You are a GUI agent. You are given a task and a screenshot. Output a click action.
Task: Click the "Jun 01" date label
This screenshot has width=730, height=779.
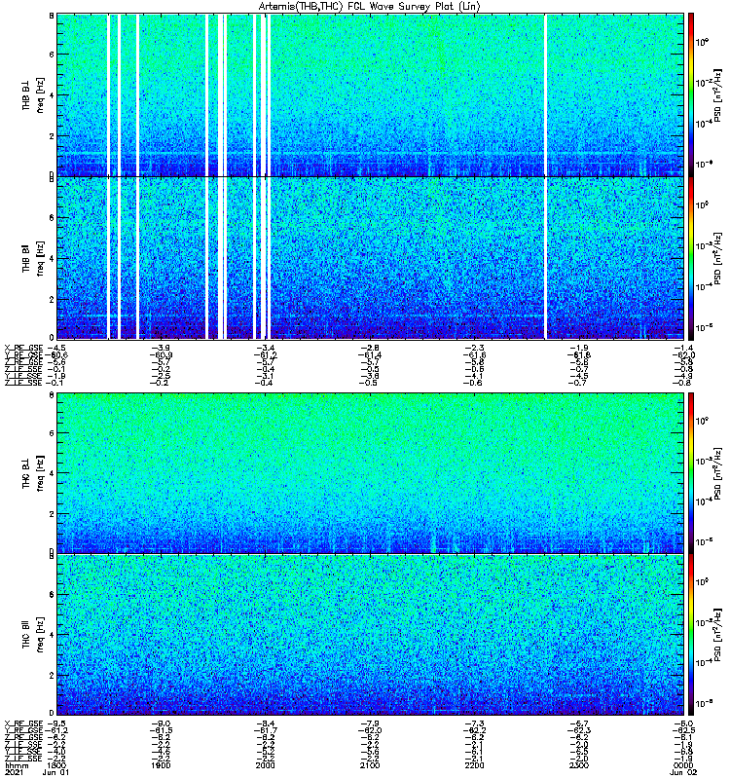coord(55,772)
